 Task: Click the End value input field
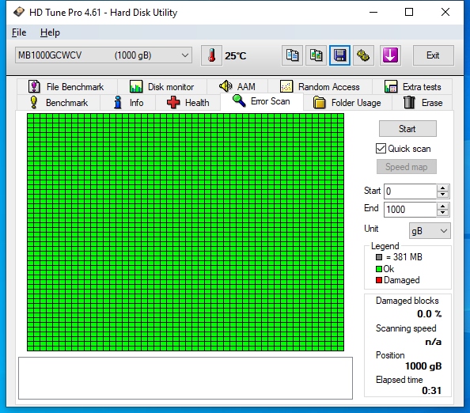click(x=410, y=209)
